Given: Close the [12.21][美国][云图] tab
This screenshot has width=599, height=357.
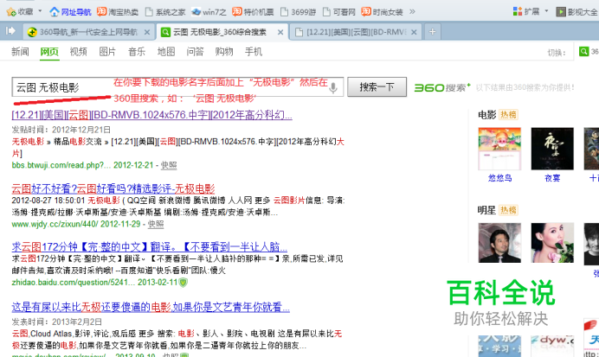Looking at the screenshot, I should (414, 33).
